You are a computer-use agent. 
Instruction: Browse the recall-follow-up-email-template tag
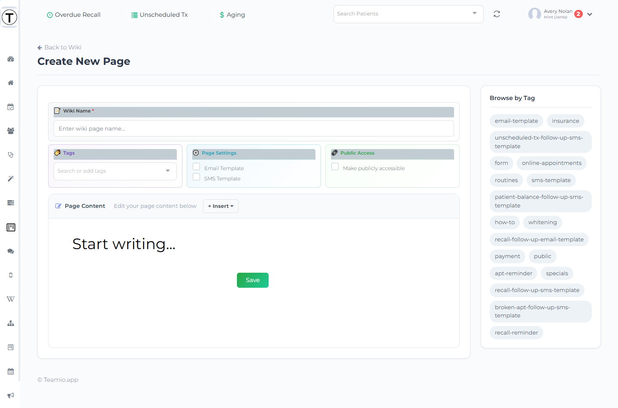coord(539,240)
